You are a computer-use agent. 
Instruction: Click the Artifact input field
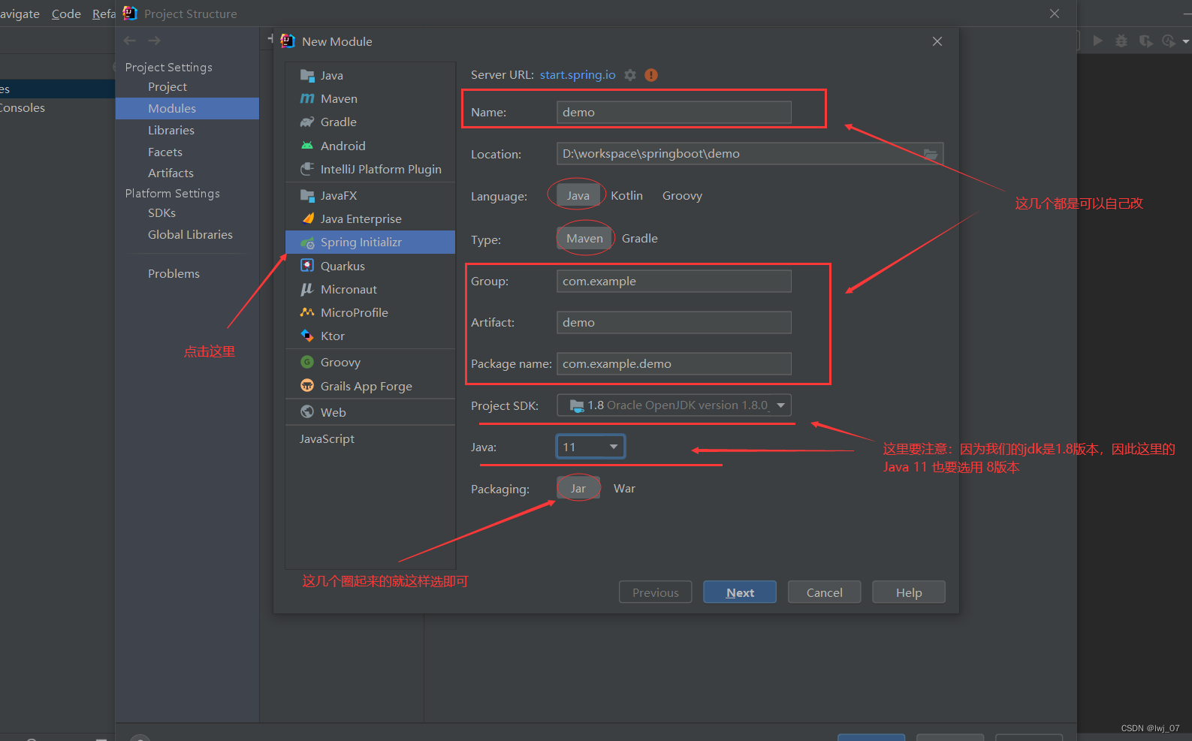tap(674, 322)
